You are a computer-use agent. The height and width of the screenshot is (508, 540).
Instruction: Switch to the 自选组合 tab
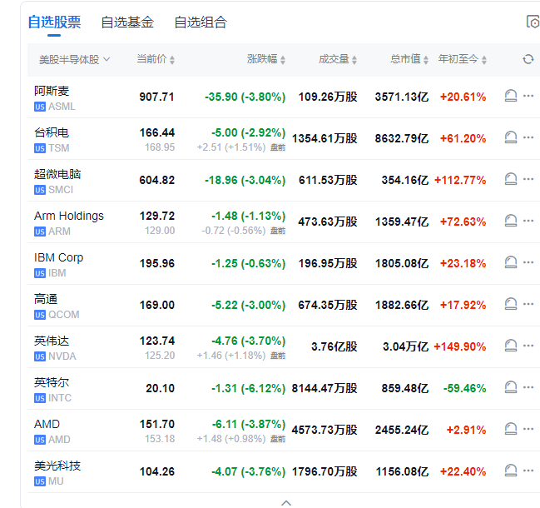[x=201, y=22]
